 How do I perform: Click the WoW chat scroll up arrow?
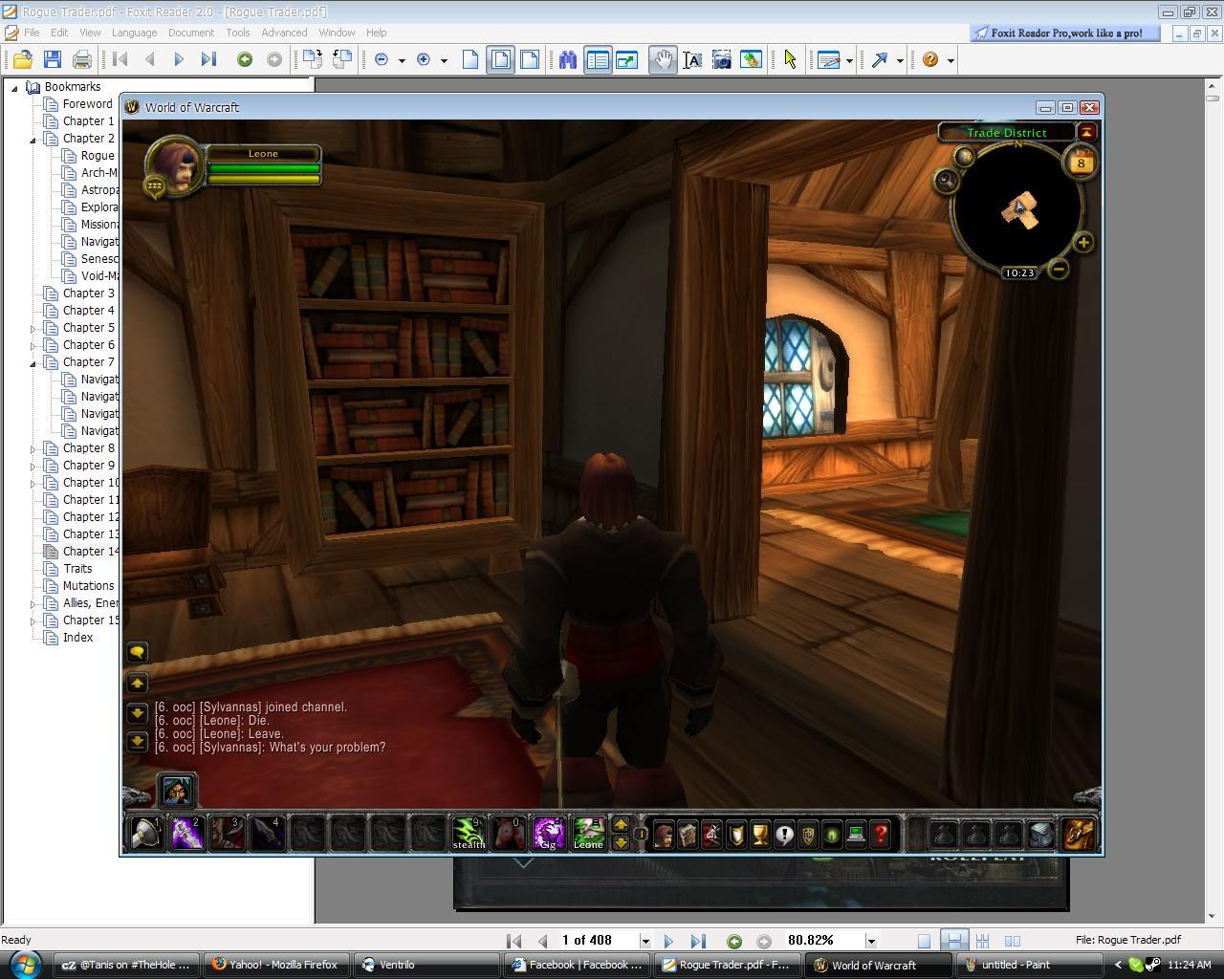[x=137, y=683]
